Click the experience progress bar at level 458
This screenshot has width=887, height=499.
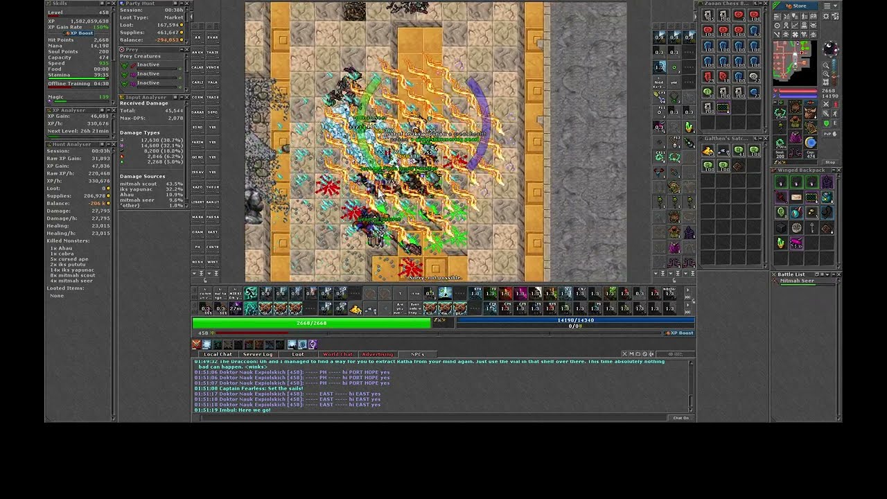[x=439, y=333]
